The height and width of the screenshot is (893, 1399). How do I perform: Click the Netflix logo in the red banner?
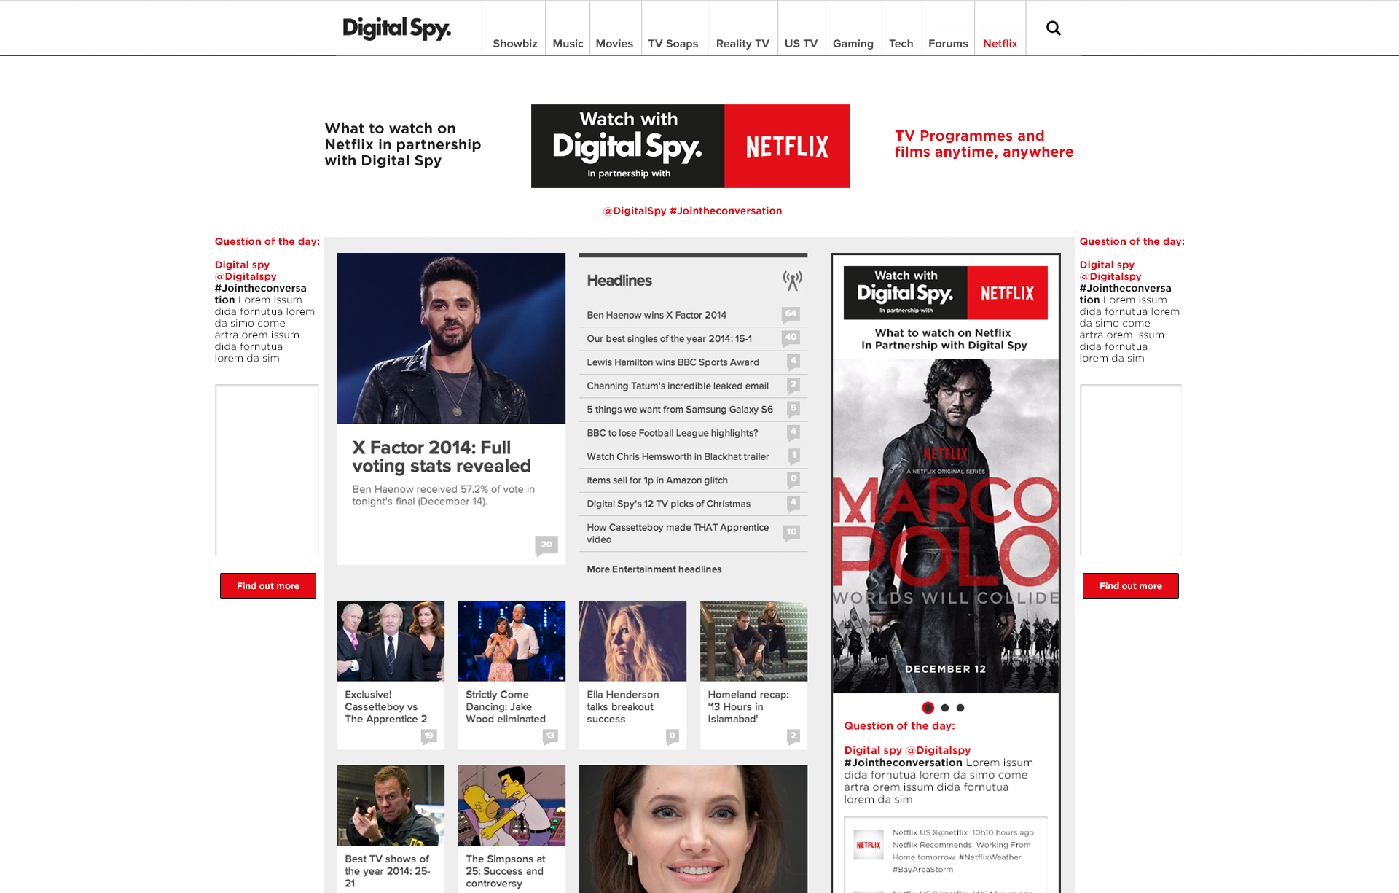786,146
